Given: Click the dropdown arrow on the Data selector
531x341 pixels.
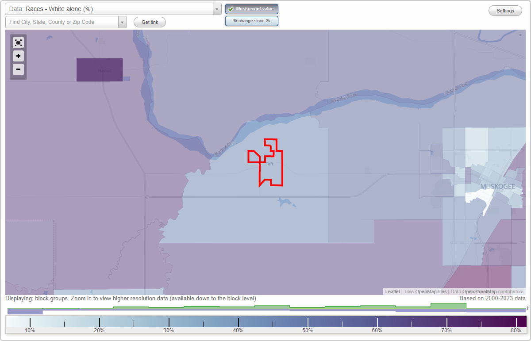Looking at the screenshot, I should coord(216,8).
